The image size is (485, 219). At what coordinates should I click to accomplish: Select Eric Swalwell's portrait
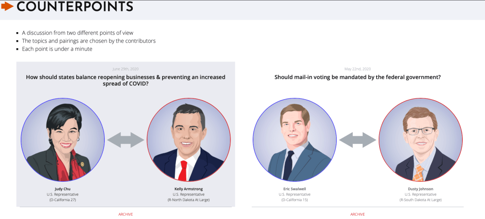[294, 140]
